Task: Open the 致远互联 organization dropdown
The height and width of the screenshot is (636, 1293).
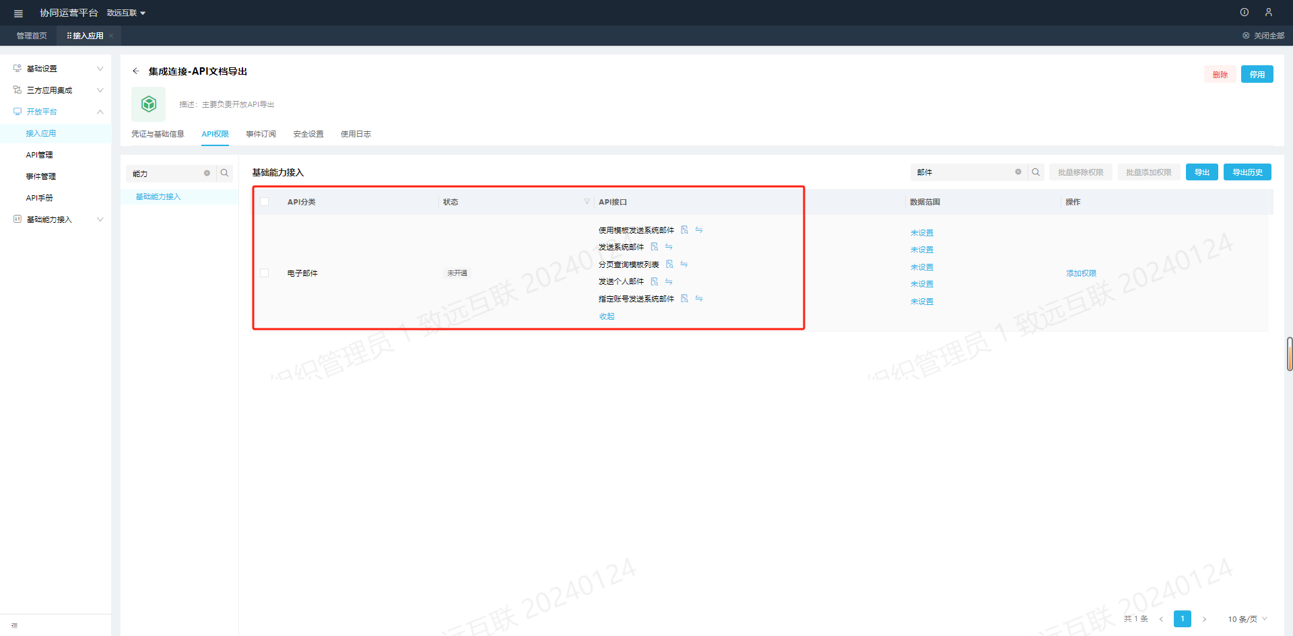Action: [126, 13]
